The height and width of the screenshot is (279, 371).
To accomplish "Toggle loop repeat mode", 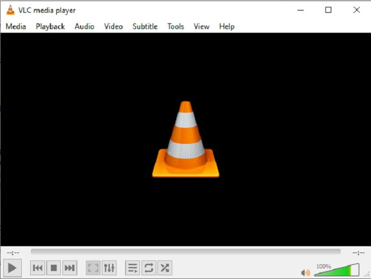I will [x=148, y=268].
